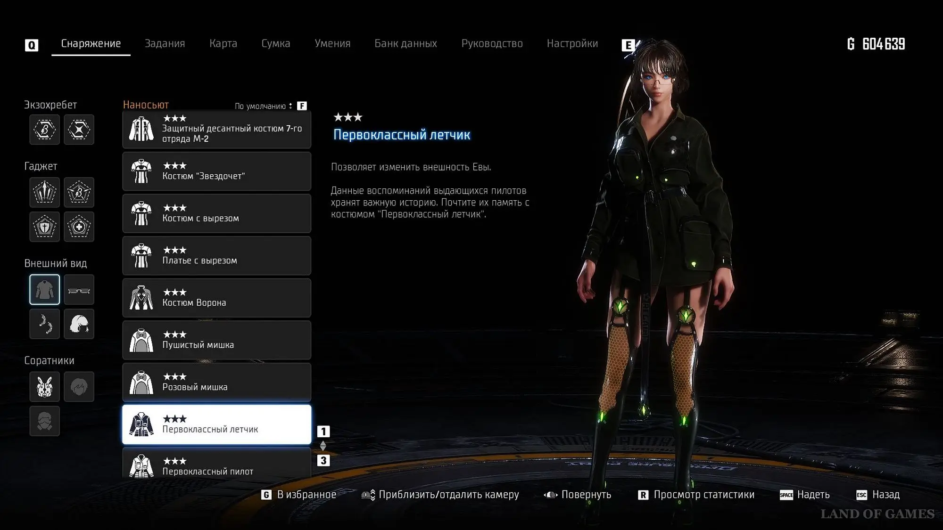Select the nanosuit outfit appearance slot
Viewport: 943px width, 530px height.
tap(45, 290)
